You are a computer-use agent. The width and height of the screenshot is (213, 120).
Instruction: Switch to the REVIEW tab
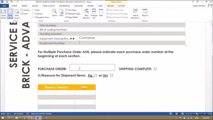[91, 6]
